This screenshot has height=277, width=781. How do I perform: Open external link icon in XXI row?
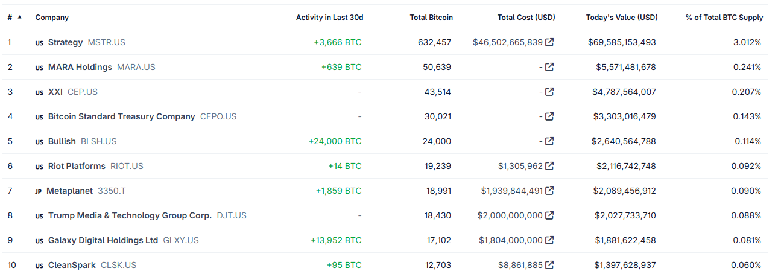click(x=549, y=92)
